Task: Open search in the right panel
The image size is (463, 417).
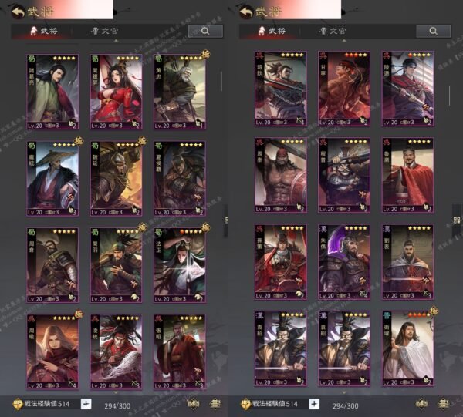Action: coord(433,31)
